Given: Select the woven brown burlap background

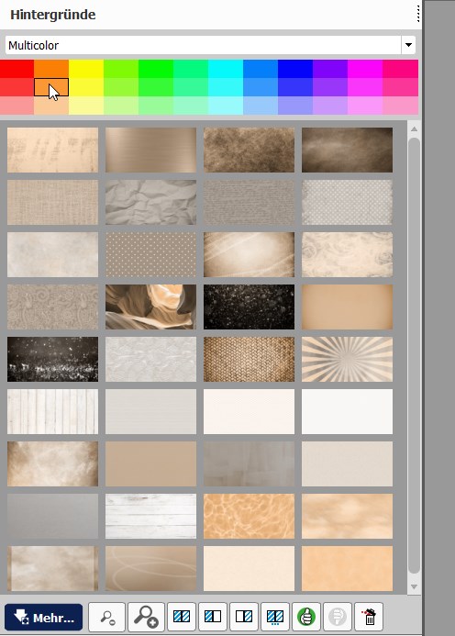Looking at the screenshot, I should (249, 360).
